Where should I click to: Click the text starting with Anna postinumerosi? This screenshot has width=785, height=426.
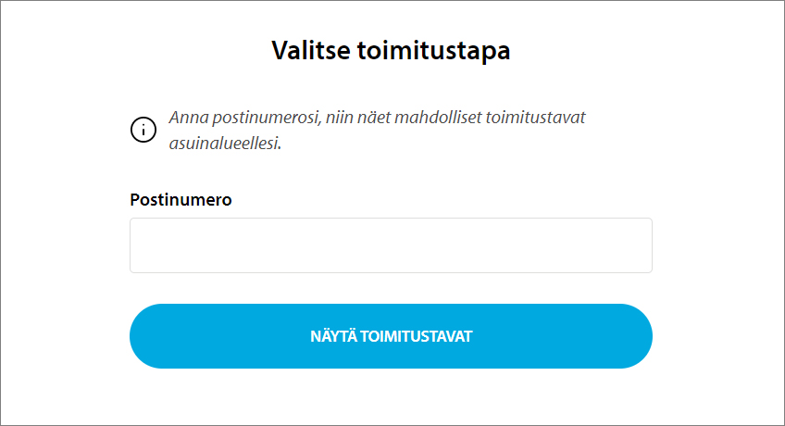378,119
